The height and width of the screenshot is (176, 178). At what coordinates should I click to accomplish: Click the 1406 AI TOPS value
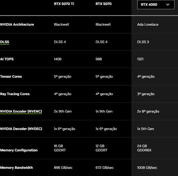click(x=58, y=59)
